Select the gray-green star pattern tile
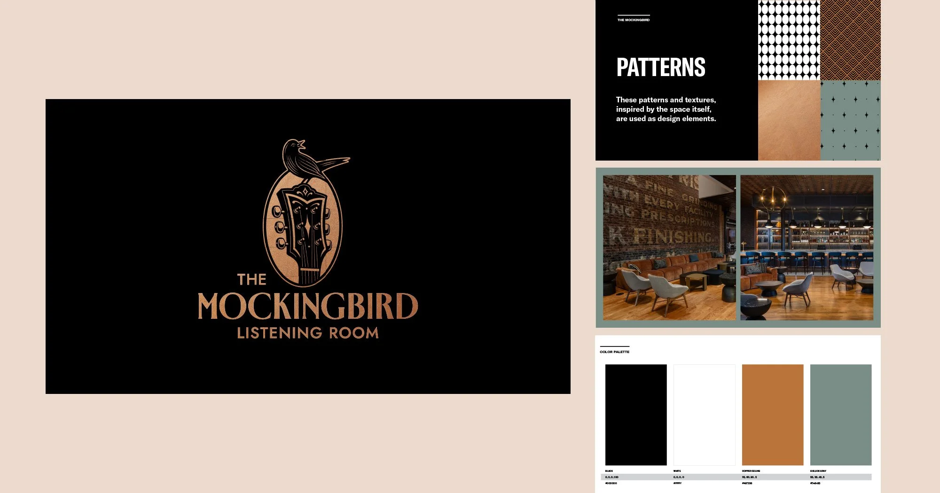Image resolution: width=940 pixels, height=493 pixels. point(851,121)
